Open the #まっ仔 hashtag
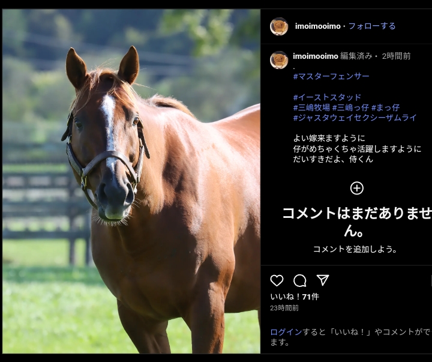 [x=385, y=107]
